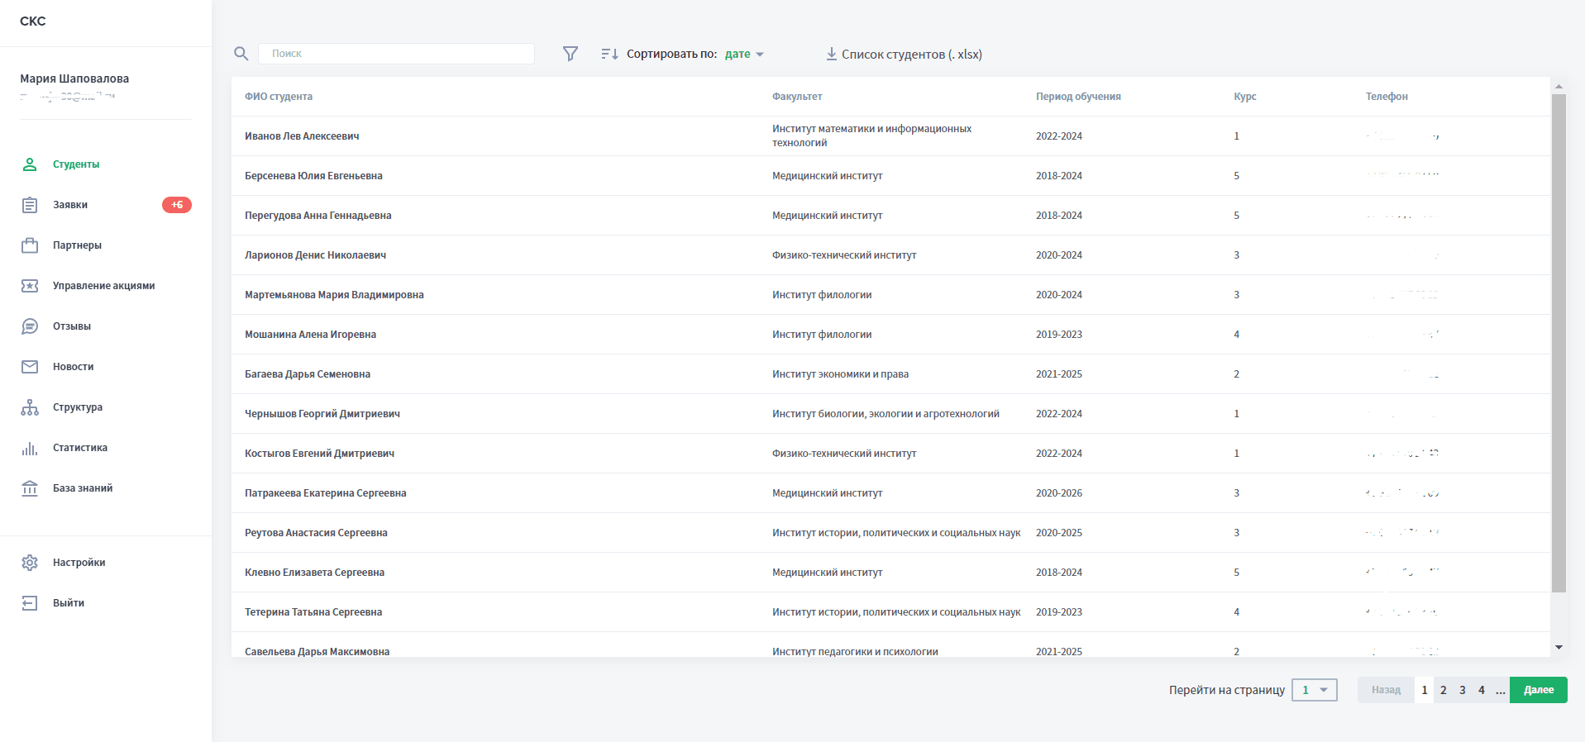Click the Поиск search input field
The width and height of the screenshot is (1585, 742).
coord(397,54)
